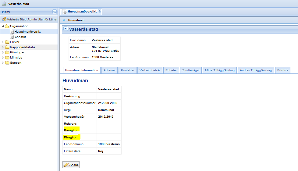Click 1980 Västerås in Län/Kommun row
This screenshot has width=298, height=171.
click(109, 144)
